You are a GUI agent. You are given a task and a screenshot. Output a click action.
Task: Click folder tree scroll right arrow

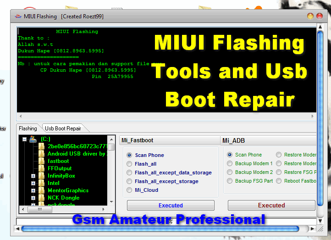(x=104, y=209)
